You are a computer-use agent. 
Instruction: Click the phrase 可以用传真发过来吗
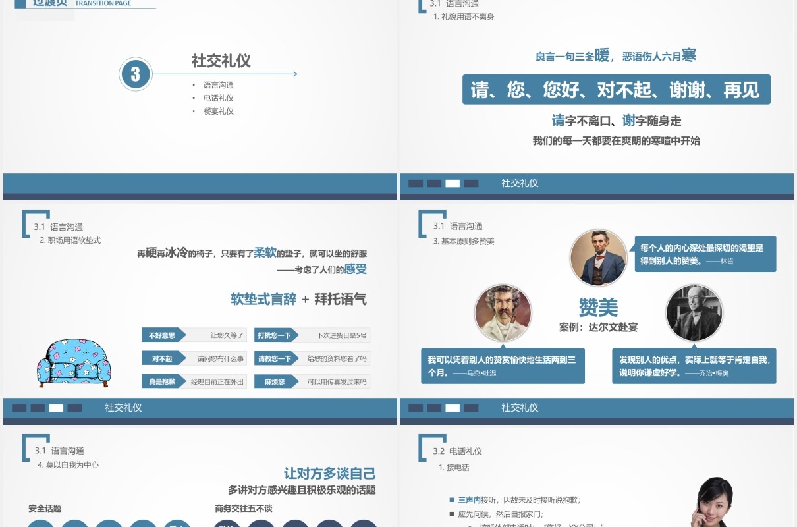[x=337, y=381]
